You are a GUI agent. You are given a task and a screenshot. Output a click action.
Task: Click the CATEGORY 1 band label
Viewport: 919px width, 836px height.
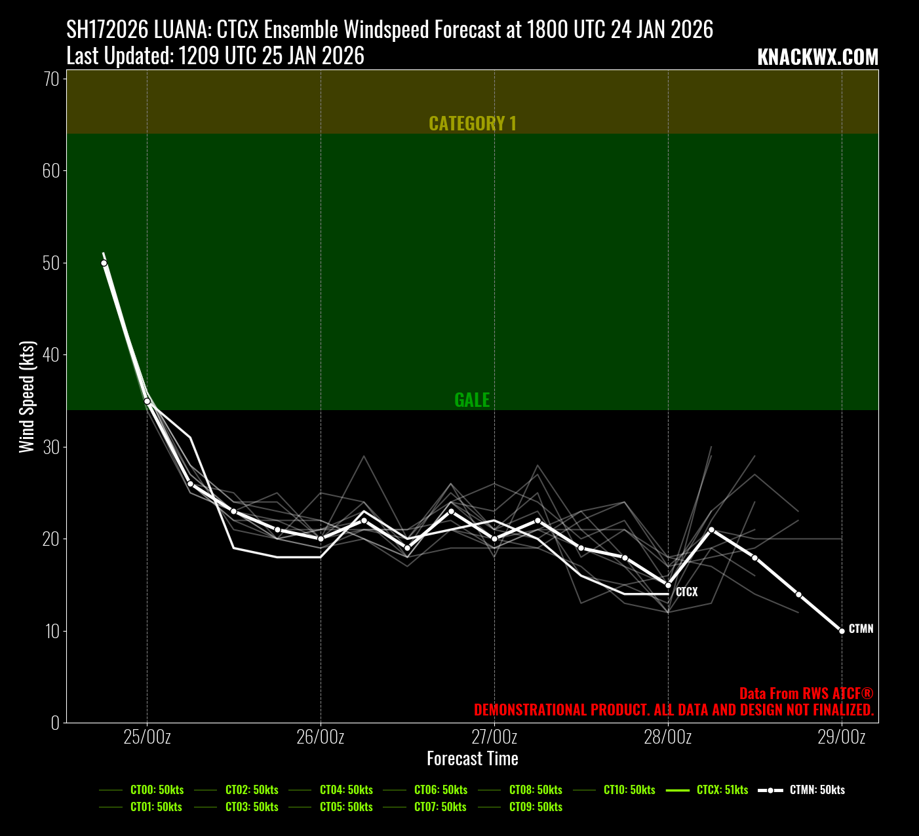tap(473, 123)
